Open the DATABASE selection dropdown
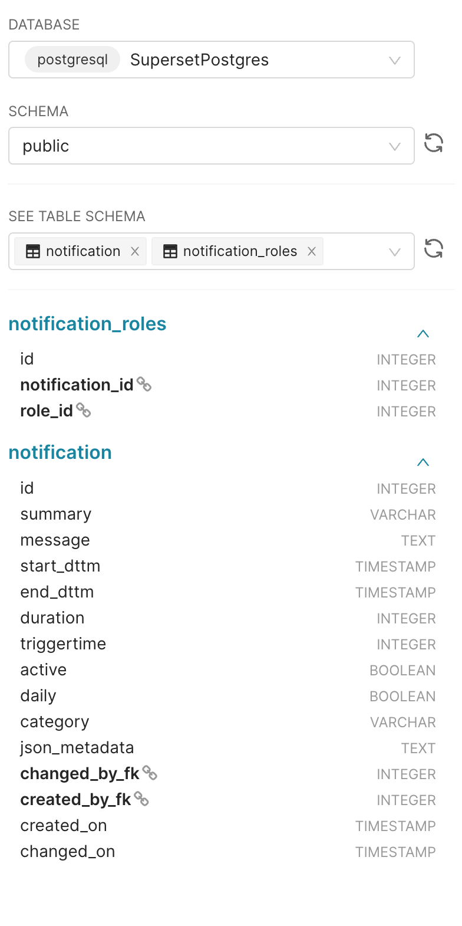This screenshot has height=926, width=462. click(x=395, y=60)
